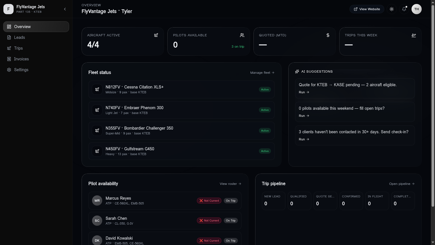Go to the Leads section
The width and height of the screenshot is (435, 245).
(x=36, y=37)
